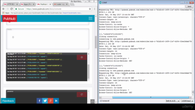195x110 pixels.
Task: Click the CONNECTED TO log line
Action: pyautogui.click(x=27, y=78)
